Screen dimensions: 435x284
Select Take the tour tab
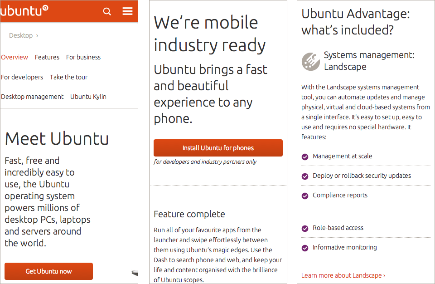[x=68, y=77]
